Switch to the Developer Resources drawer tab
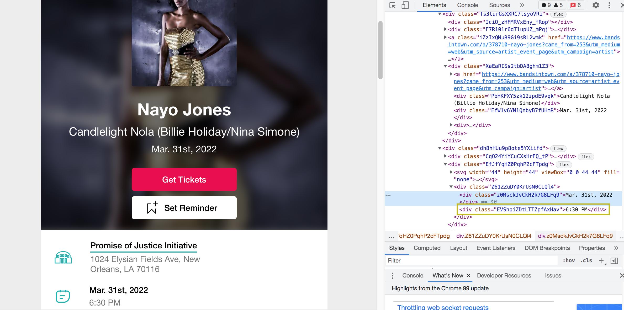 [x=504, y=276]
